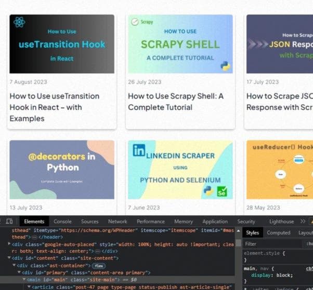Collapse the div id primary node
Screen dimensions: 313x290
(19, 272)
